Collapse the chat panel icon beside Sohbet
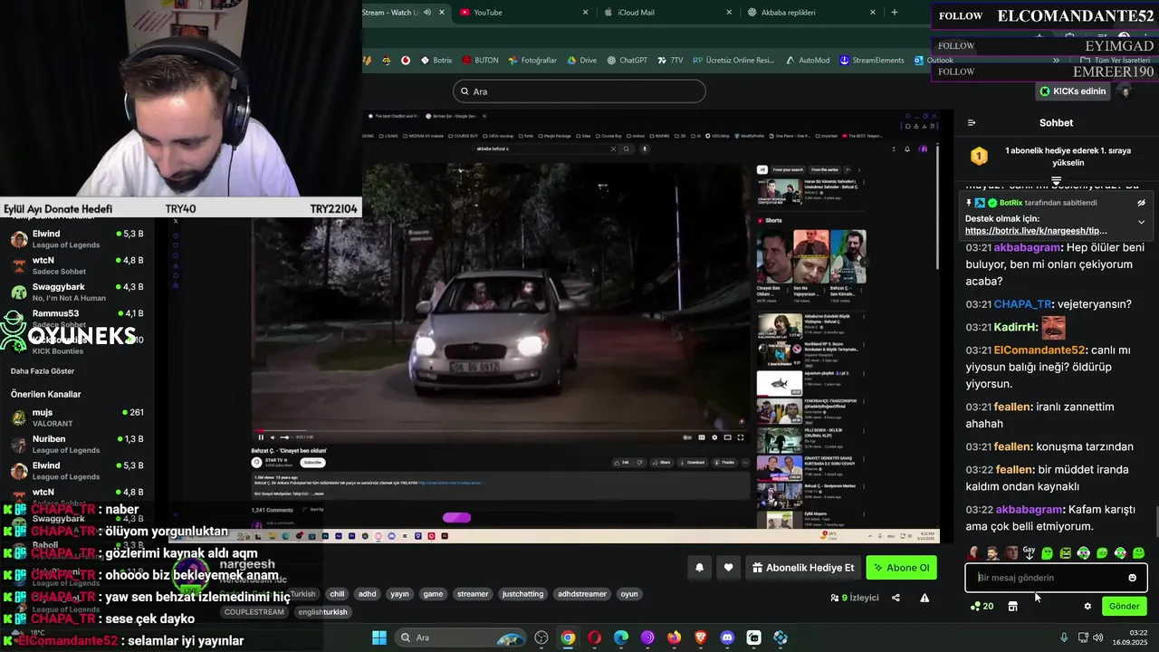The image size is (1159, 652). point(972,122)
